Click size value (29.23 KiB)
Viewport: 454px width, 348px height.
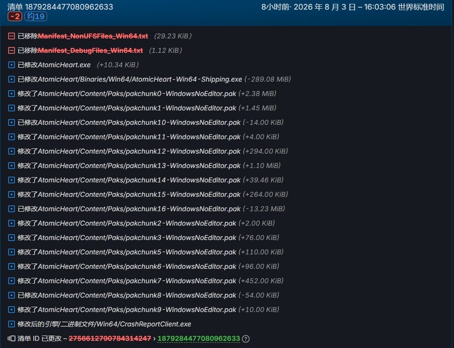173,36
